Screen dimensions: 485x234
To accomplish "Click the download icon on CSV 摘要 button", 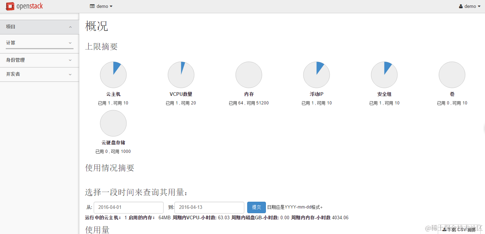I will click(x=444, y=230).
